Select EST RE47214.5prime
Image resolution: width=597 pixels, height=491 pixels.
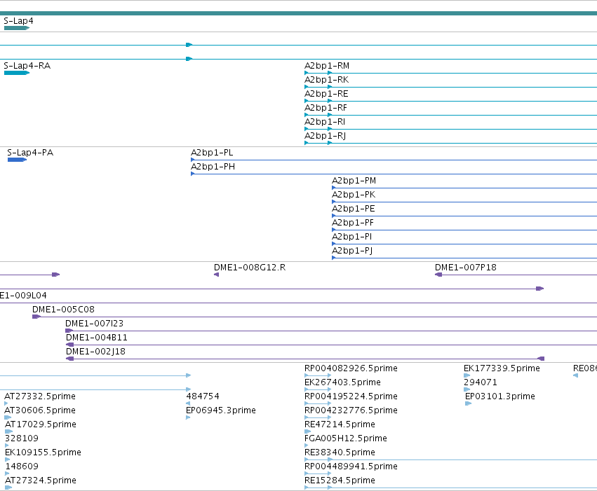click(x=340, y=425)
